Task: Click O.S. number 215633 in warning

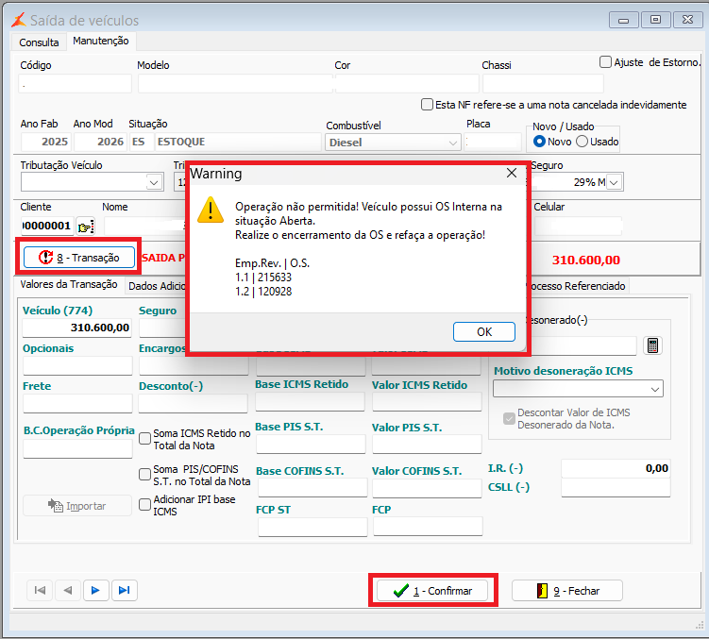Action: point(275,277)
